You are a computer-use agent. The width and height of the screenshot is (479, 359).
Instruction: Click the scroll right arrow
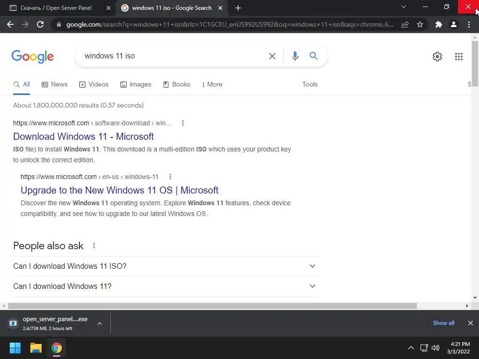tap(467, 306)
